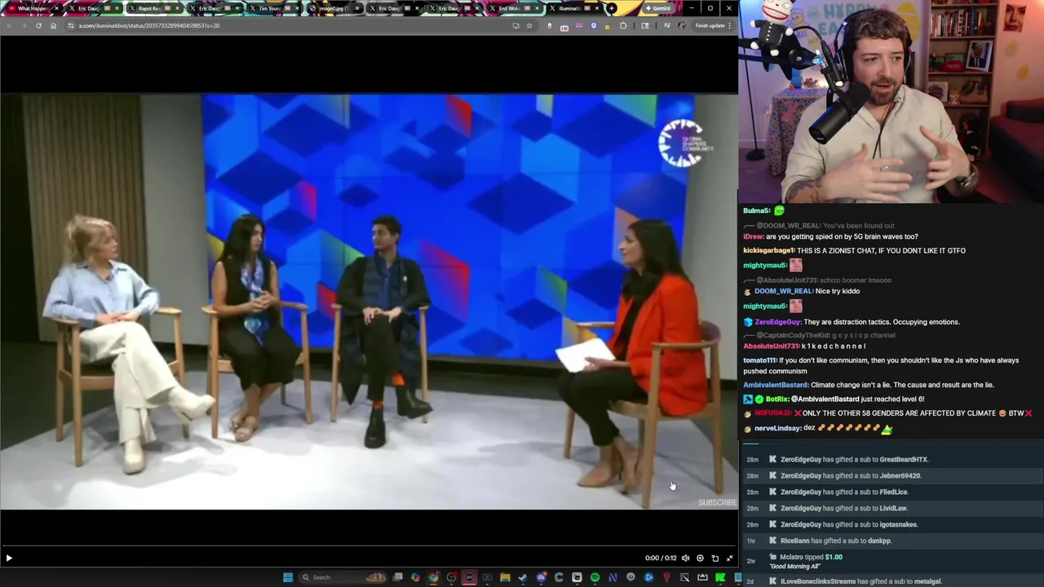The height and width of the screenshot is (587, 1044).
Task: Click gifted sub entry for LividLaw
Action: pos(844,508)
